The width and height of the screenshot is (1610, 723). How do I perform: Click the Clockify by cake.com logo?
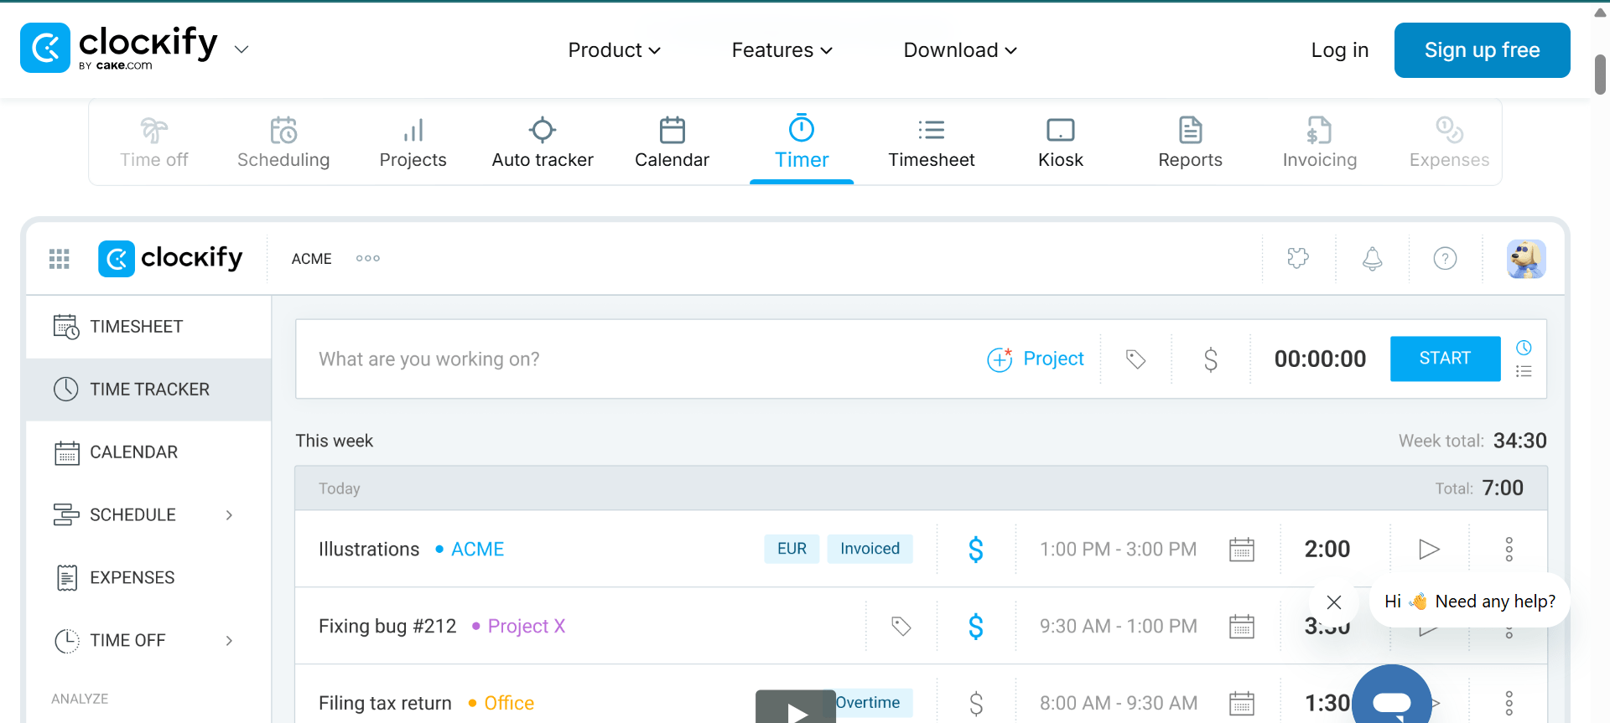point(118,48)
